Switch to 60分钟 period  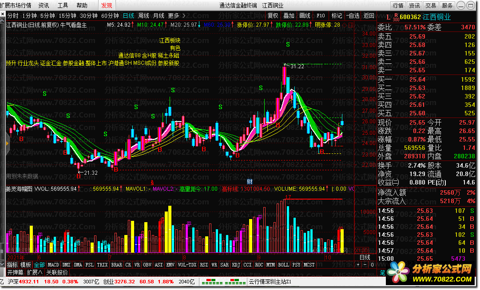pos(110,16)
